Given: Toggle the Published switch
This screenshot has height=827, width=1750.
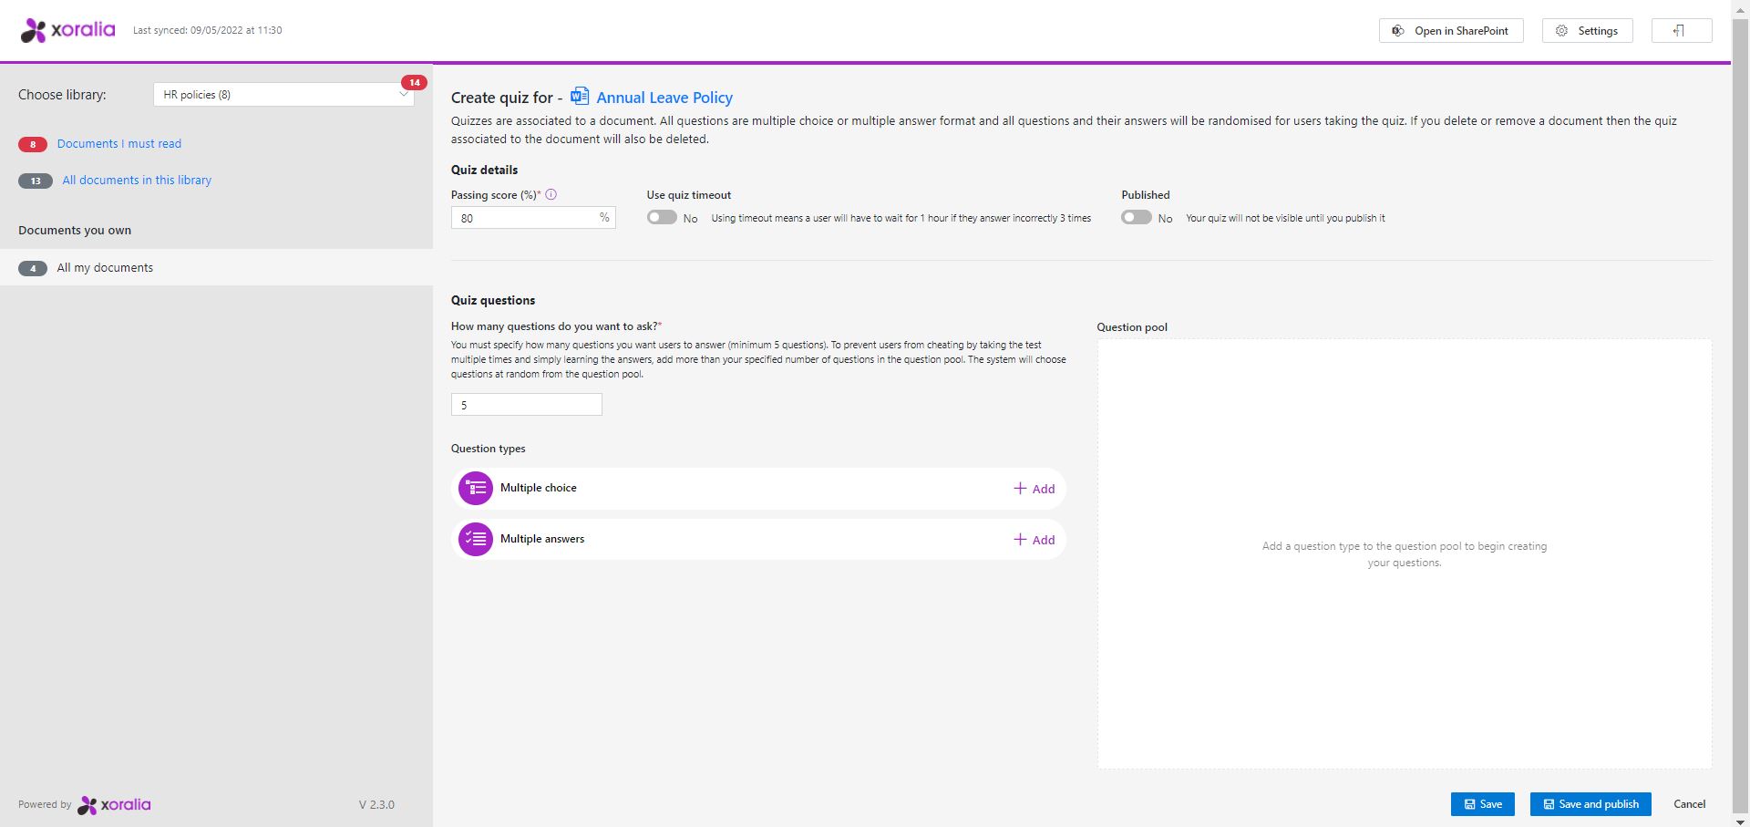Looking at the screenshot, I should (x=1137, y=217).
